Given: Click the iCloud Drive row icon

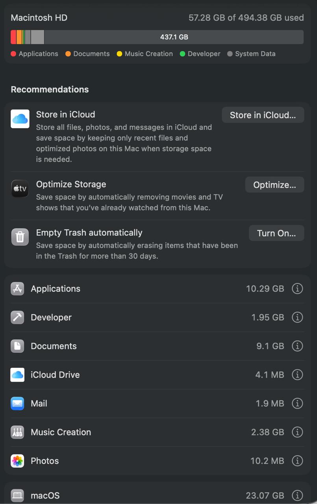Looking at the screenshot, I should tap(17, 375).
